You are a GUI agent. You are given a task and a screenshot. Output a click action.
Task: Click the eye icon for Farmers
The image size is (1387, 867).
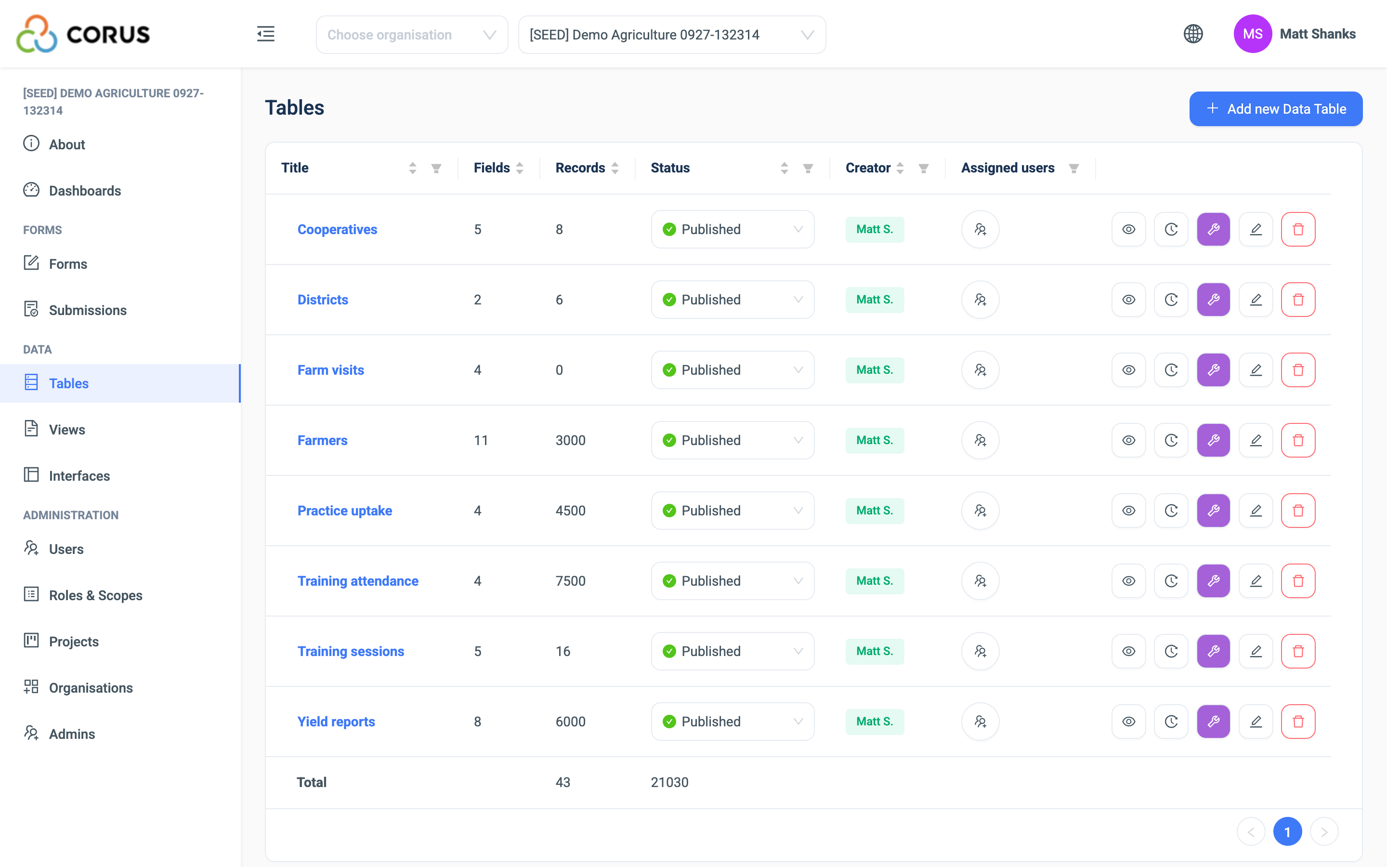pos(1128,440)
